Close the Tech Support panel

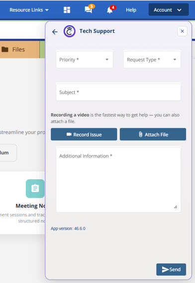(x=182, y=31)
